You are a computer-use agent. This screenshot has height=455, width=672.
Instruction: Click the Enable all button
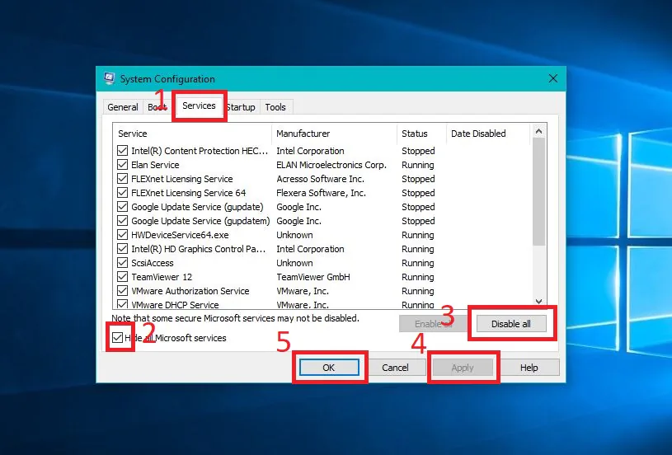click(433, 324)
